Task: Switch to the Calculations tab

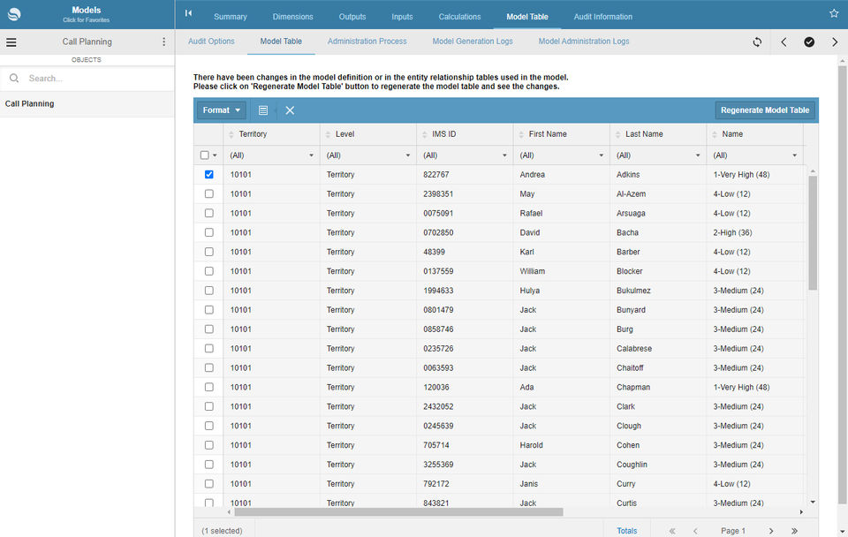Action: [459, 16]
